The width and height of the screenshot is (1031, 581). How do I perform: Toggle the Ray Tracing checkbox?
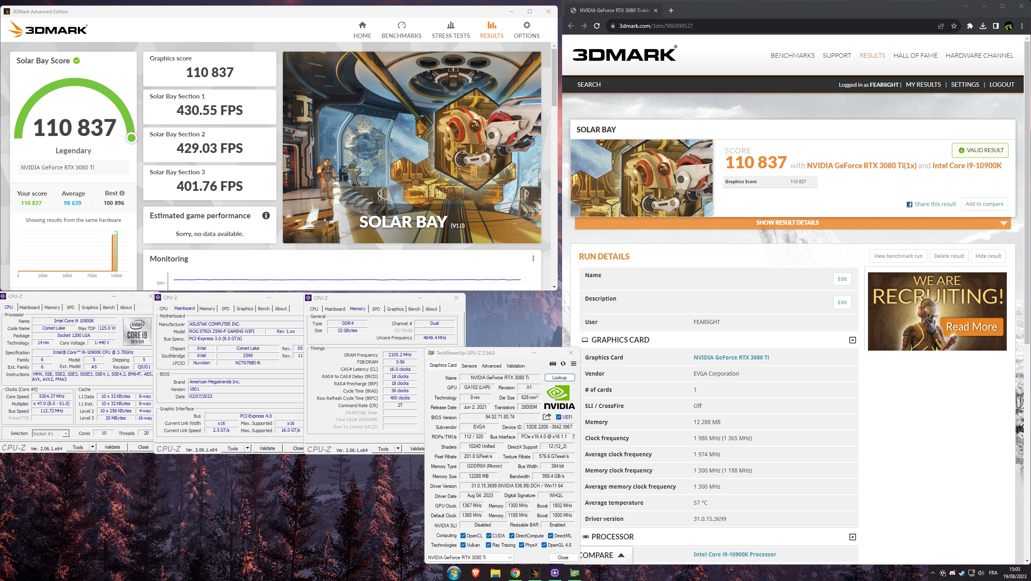489,545
